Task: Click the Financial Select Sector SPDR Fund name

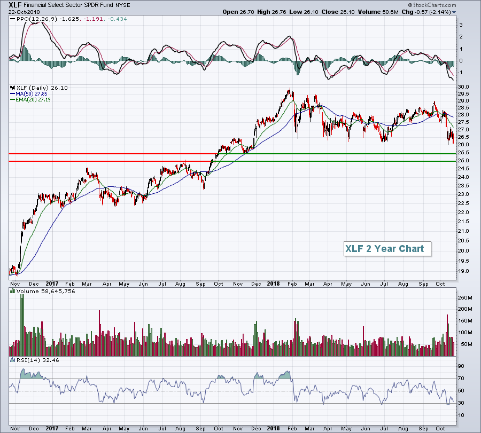Action: 68,5
